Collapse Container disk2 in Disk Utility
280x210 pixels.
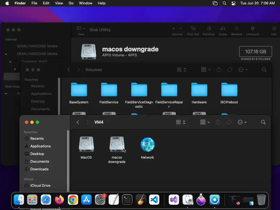pos(10,62)
